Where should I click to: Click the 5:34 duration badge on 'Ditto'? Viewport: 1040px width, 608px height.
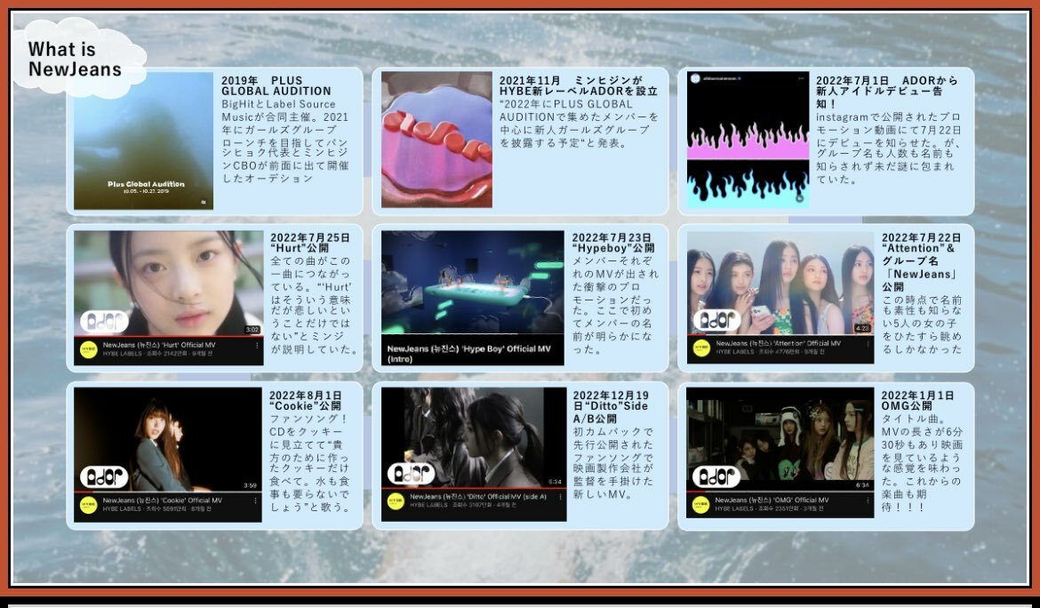556,482
